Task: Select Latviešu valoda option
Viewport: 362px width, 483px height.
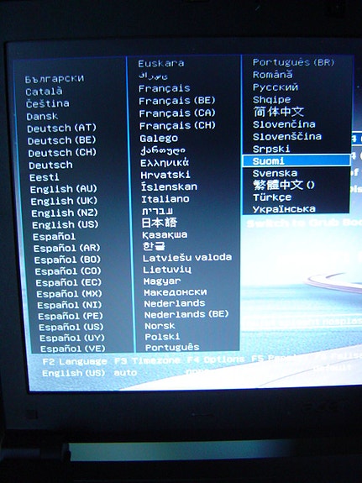Action: point(187,258)
